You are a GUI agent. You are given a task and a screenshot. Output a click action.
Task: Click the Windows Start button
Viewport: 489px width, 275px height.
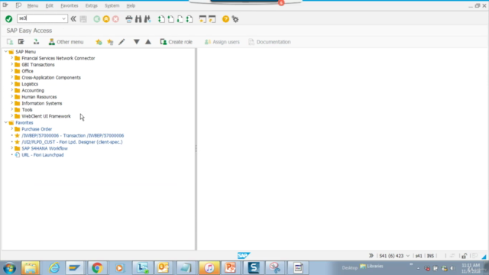(10, 268)
